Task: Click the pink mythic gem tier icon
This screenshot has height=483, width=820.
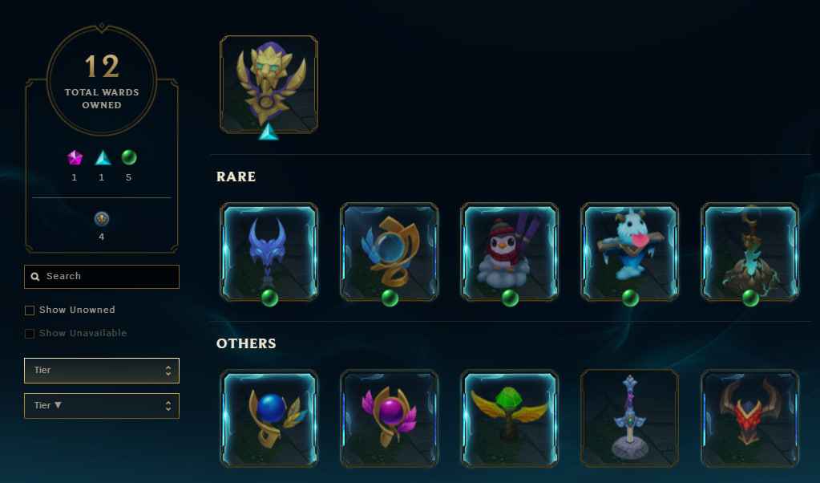Action: coord(75,157)
